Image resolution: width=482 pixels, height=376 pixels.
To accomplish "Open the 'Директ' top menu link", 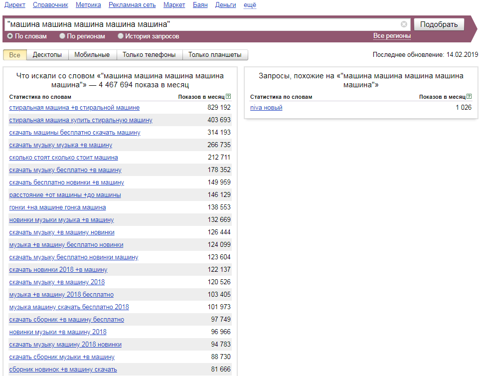I will [x=14, y=5].
